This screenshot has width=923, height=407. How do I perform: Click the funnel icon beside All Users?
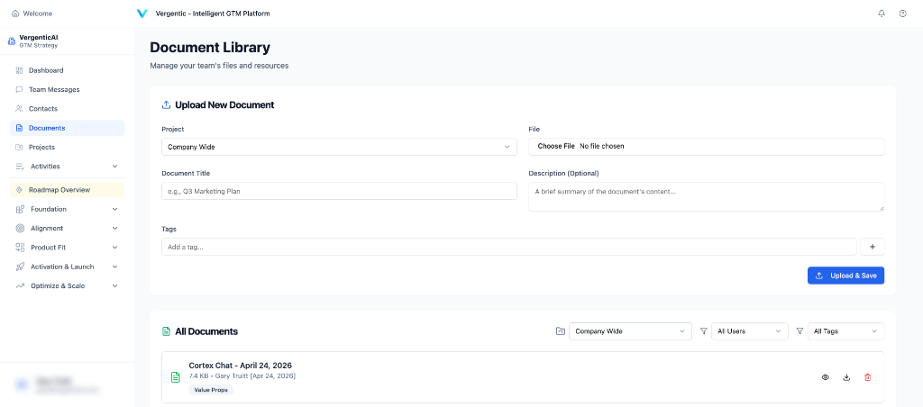click(703, 331)
